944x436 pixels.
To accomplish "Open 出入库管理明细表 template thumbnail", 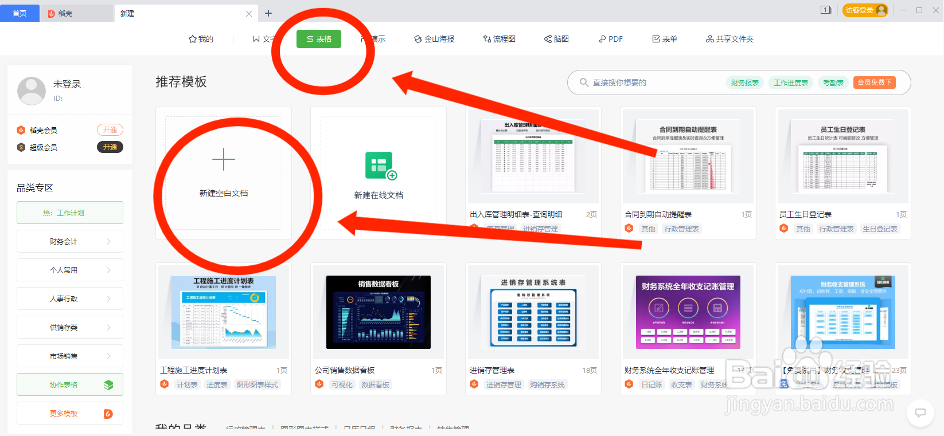I will coord(533,157).
